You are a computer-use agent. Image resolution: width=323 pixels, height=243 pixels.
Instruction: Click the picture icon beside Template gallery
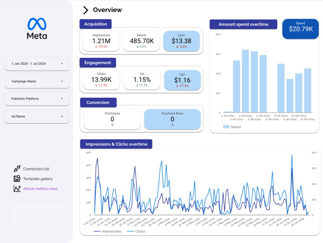(17, 179)
